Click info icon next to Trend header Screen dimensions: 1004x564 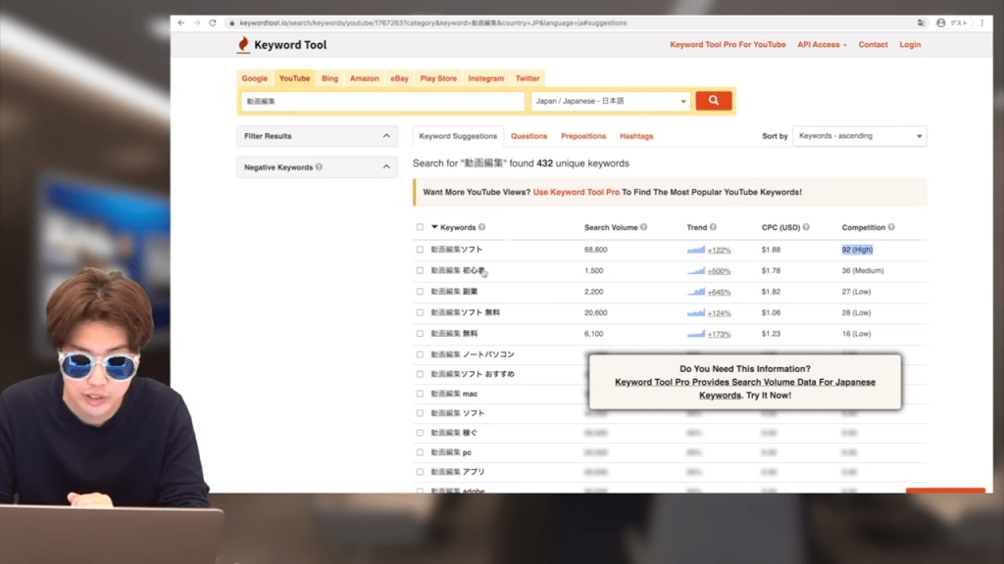(714, 227)
